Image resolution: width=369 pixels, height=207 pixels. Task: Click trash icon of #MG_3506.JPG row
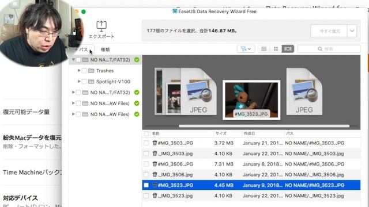click(x=155, y=164)
